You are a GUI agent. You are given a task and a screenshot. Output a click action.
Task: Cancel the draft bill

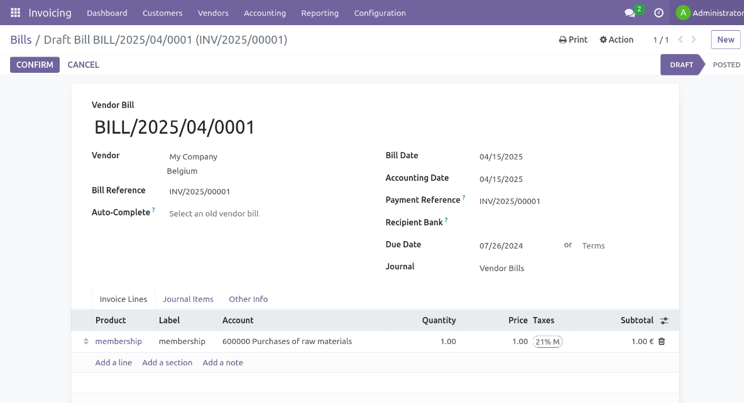pos(83,65)
